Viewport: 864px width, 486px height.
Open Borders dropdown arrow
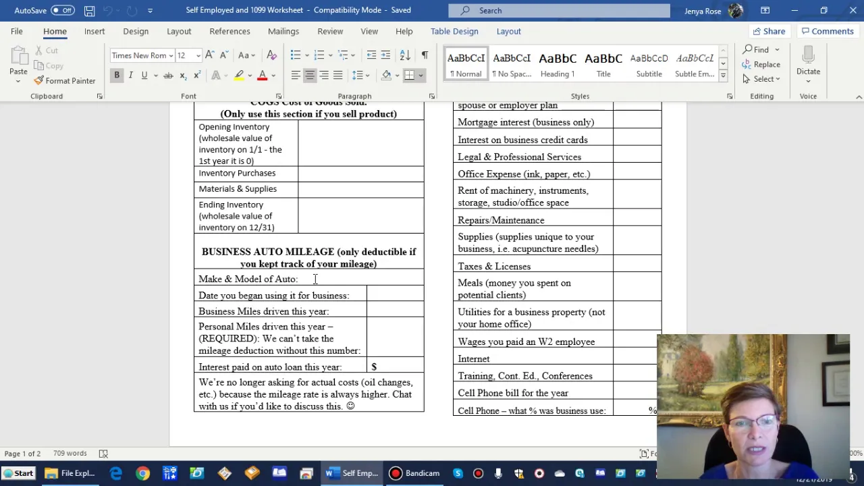click(421, 75)
